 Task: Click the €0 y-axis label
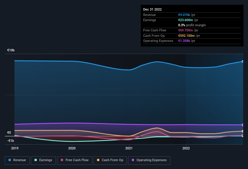pyautogui.click(x=9, y=132)
